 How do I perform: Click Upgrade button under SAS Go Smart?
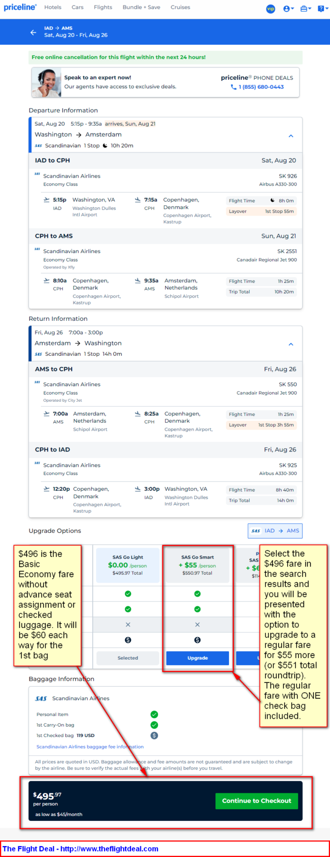(198, 658)
